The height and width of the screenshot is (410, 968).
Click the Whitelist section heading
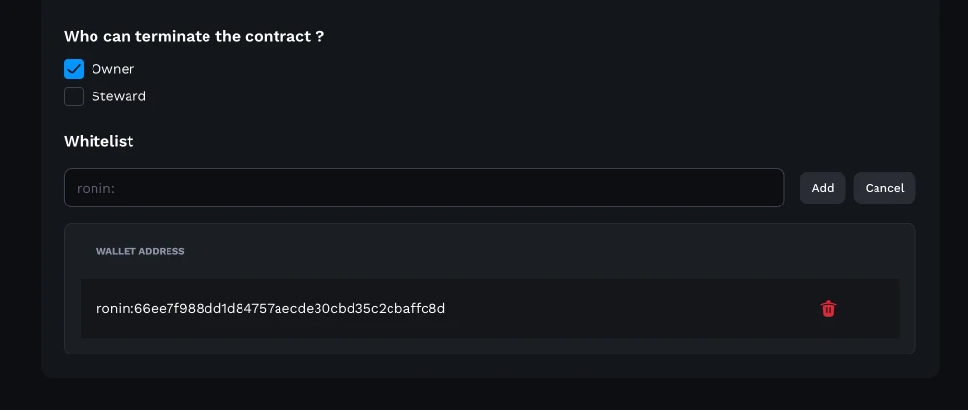click(98, 141)
